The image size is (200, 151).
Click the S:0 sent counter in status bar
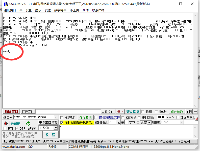click(x=30, y=147)
